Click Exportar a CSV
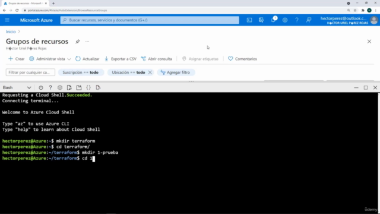The height and width of the screenshot is (214, 380). pos(120,59)
